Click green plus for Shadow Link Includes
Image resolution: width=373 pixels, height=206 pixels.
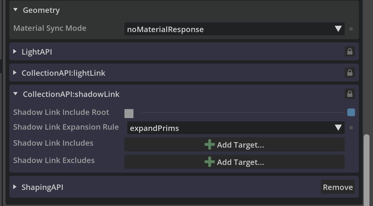pos(209,145)
